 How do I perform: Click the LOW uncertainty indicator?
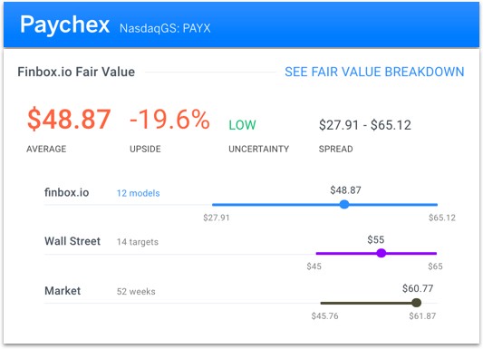tap(242, 125)
